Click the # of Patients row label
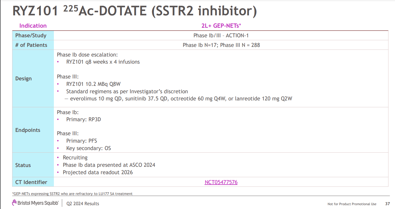Screen dimensions: 395x209 (31, 45)
